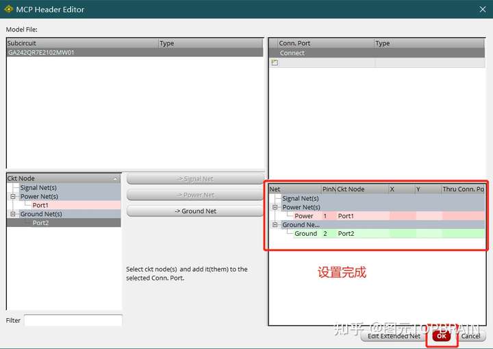
Task: Confirm with the OK button
Action: point(442,336)
